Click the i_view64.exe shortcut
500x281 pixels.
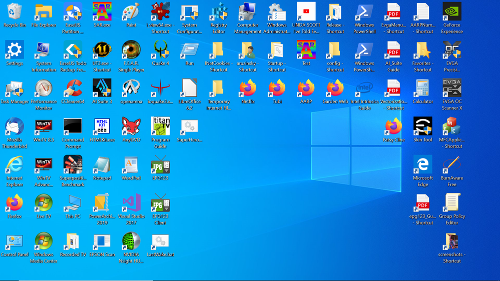tap(160, 11)
